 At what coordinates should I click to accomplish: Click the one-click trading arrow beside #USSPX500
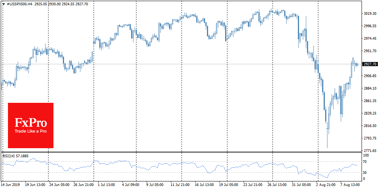tap(3, 3)
